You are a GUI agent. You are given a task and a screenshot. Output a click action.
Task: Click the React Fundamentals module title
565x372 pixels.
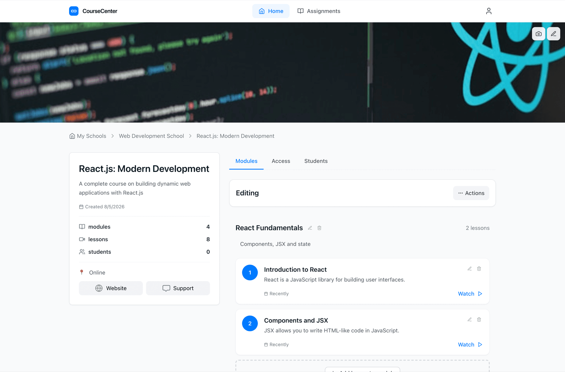click(269, 228)
